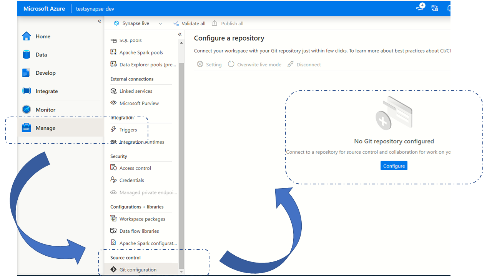492x276 pixels.
Task: Open the Synapse live dropdown arrow
Action: click(x=160, y=23)
